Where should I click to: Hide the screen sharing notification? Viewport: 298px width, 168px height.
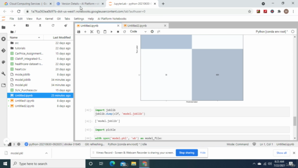pyautogui.click(x=203, y=153)
